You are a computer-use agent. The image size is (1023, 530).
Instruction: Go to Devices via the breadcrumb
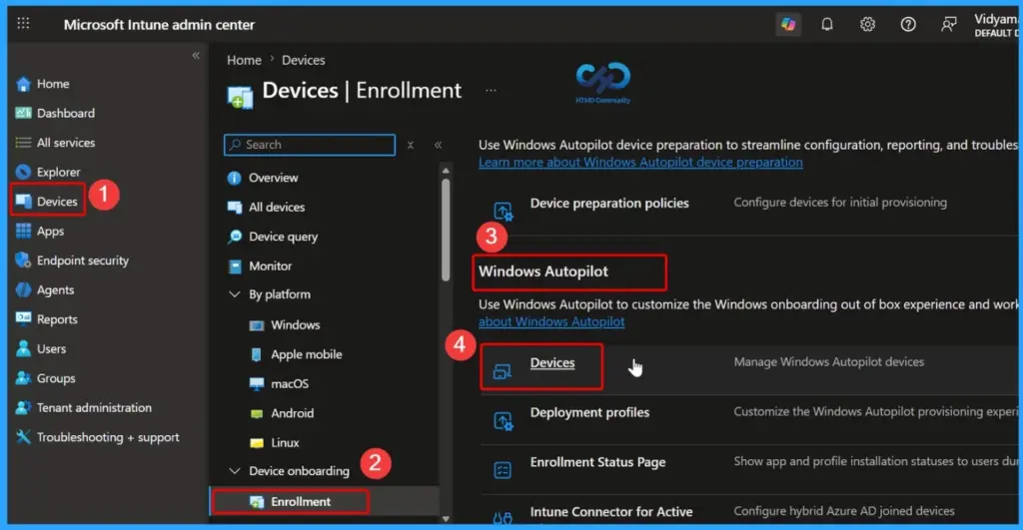(x=304, y=60)
